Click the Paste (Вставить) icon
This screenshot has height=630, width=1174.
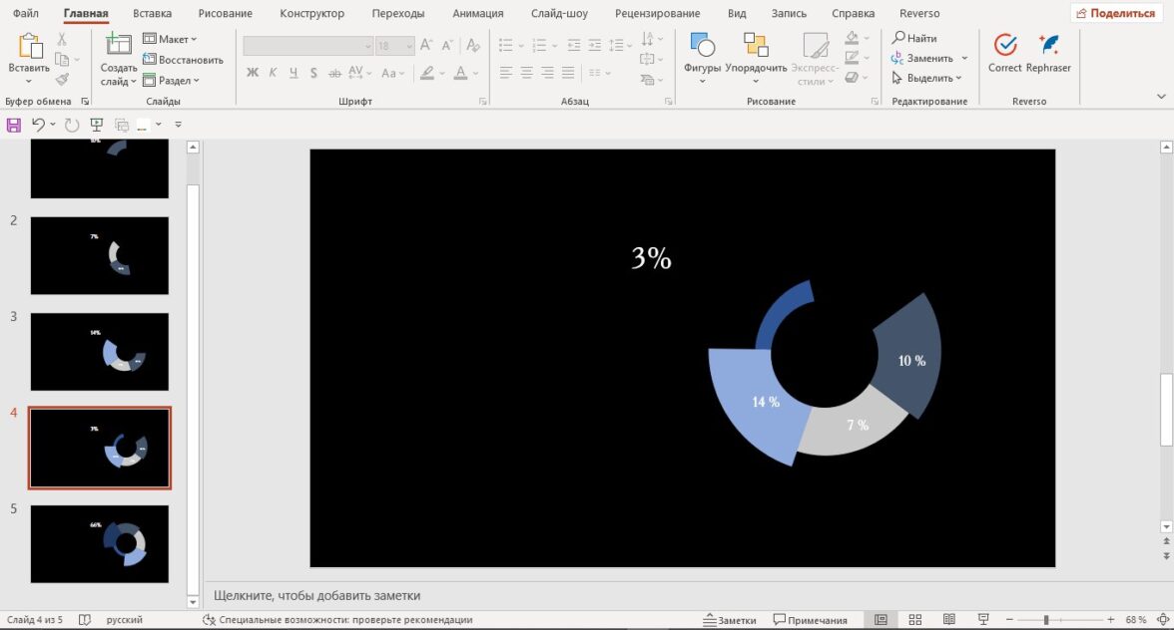click(x=29, y=50)
